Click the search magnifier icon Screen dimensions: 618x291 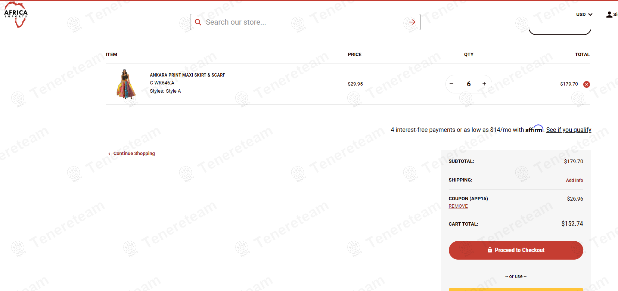point(198,22)
